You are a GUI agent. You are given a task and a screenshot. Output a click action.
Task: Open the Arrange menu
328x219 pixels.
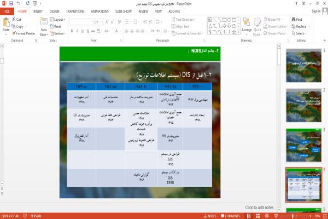click(247, 27)
